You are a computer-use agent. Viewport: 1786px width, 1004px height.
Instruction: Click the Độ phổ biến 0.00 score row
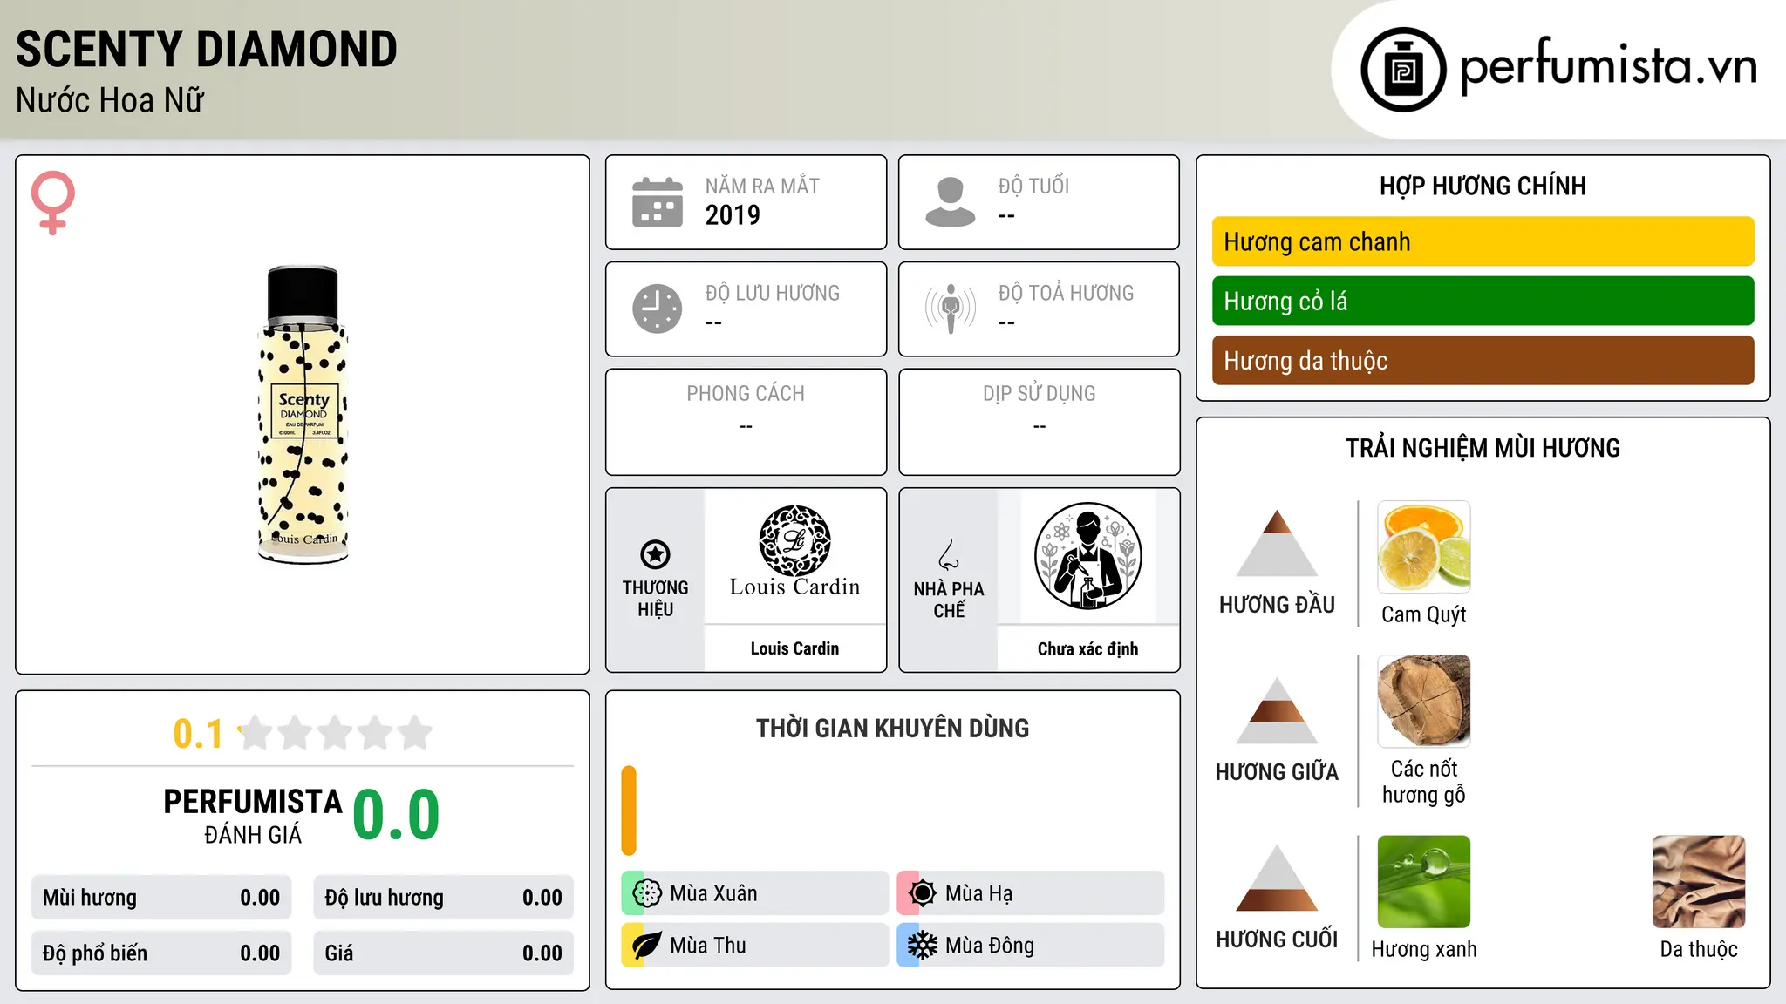coord(161,953)
